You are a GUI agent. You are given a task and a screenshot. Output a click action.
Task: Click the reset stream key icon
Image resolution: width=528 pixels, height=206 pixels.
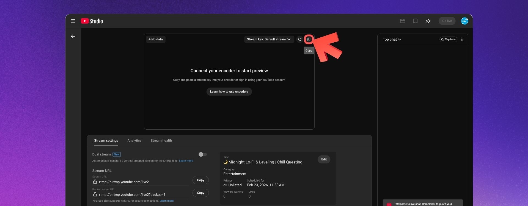(x=300, y=39)
